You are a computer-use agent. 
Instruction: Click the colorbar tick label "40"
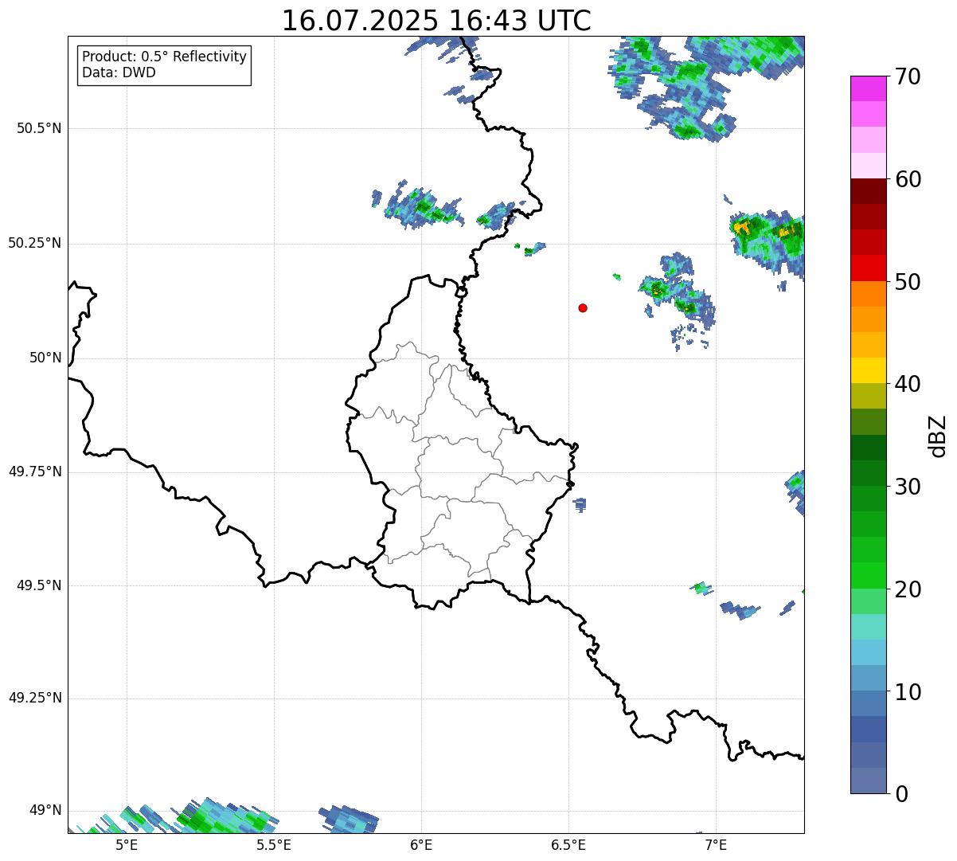[x=908, y=384]
